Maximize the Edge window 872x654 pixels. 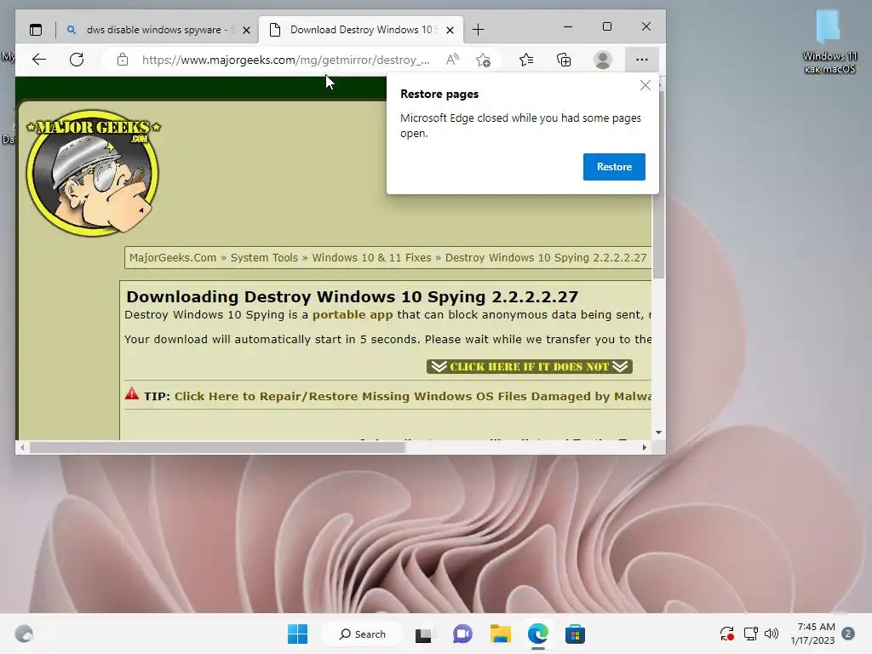point(607,26)
